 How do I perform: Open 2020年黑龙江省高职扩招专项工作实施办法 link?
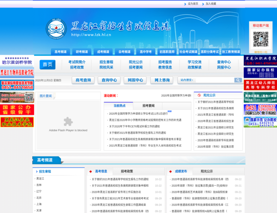click(116, 192)
